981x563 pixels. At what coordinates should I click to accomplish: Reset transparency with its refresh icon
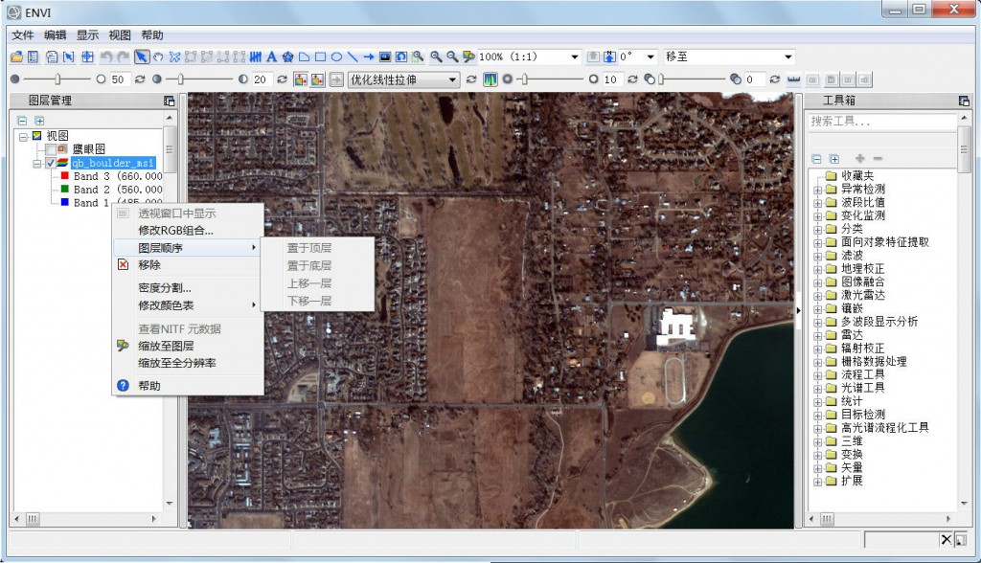(x=774, y=79)
